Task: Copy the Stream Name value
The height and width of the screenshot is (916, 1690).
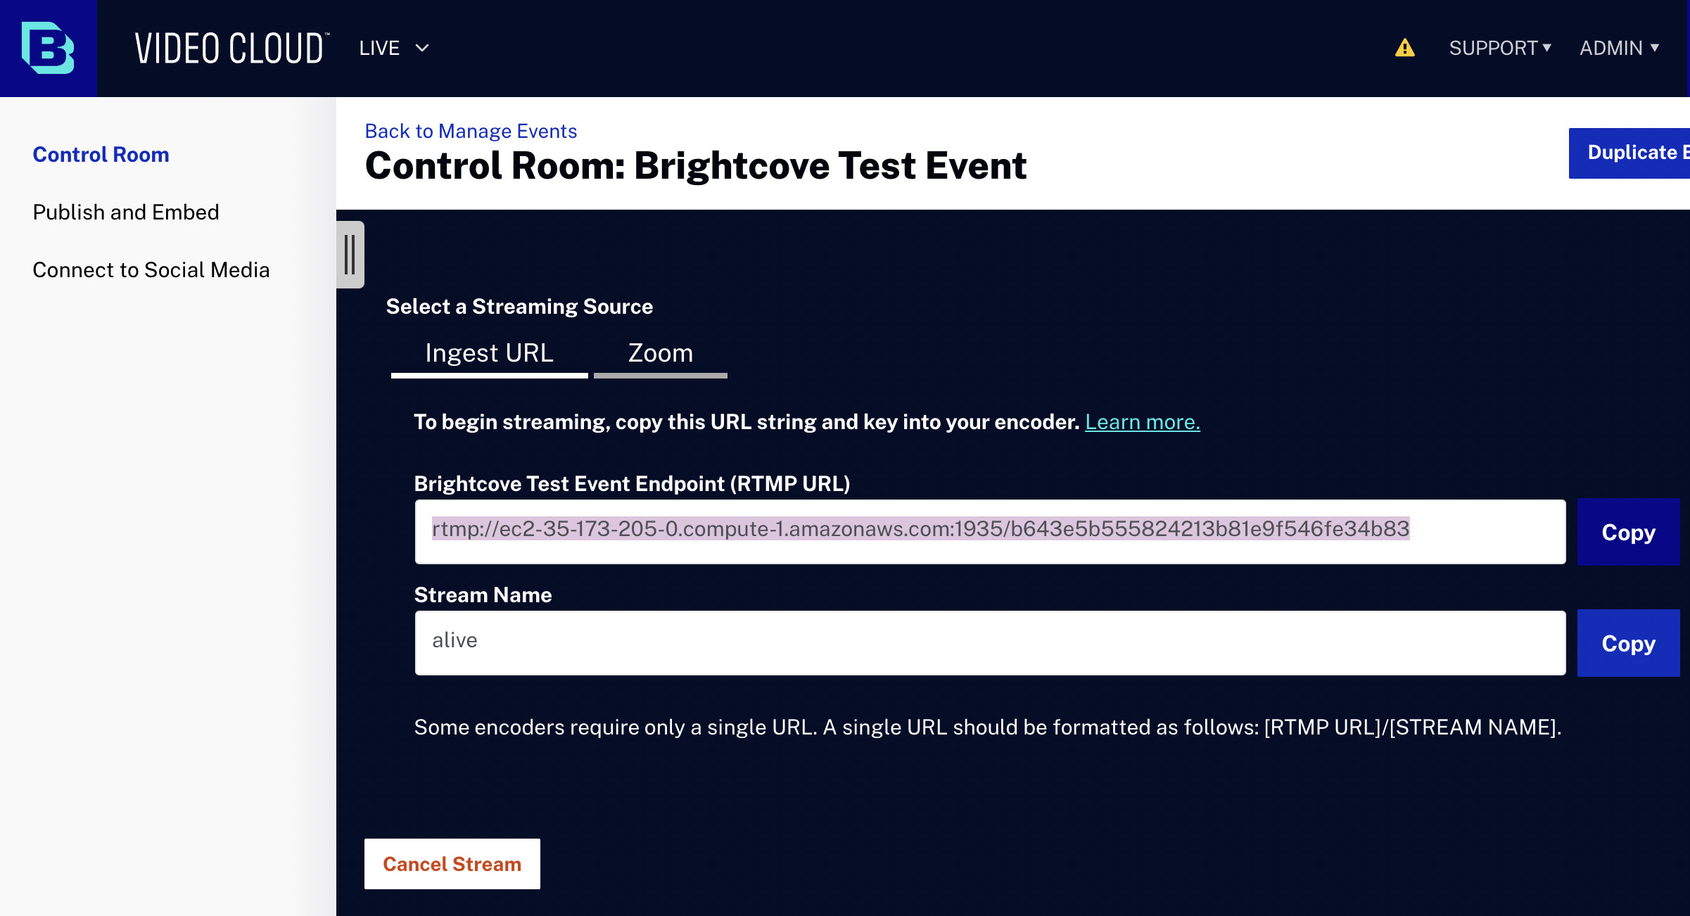Action: tap(1628, 643)
